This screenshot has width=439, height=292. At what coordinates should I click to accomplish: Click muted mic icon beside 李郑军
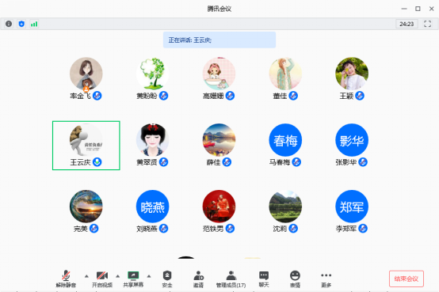(x=363, y=229)
